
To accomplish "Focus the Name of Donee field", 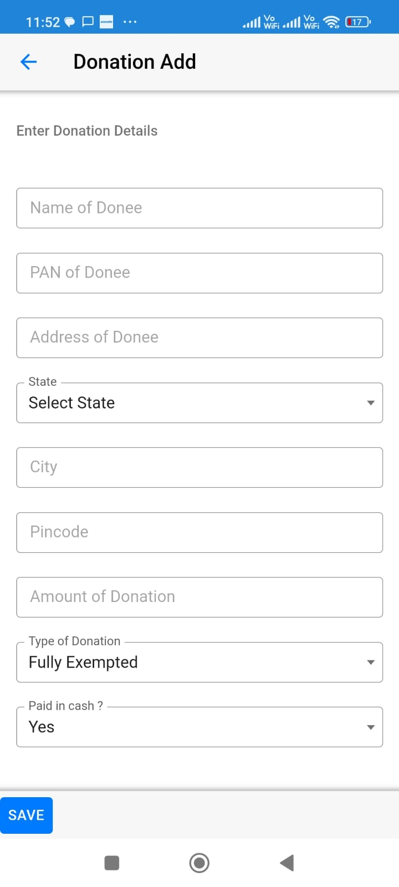I will coord(199,208).
